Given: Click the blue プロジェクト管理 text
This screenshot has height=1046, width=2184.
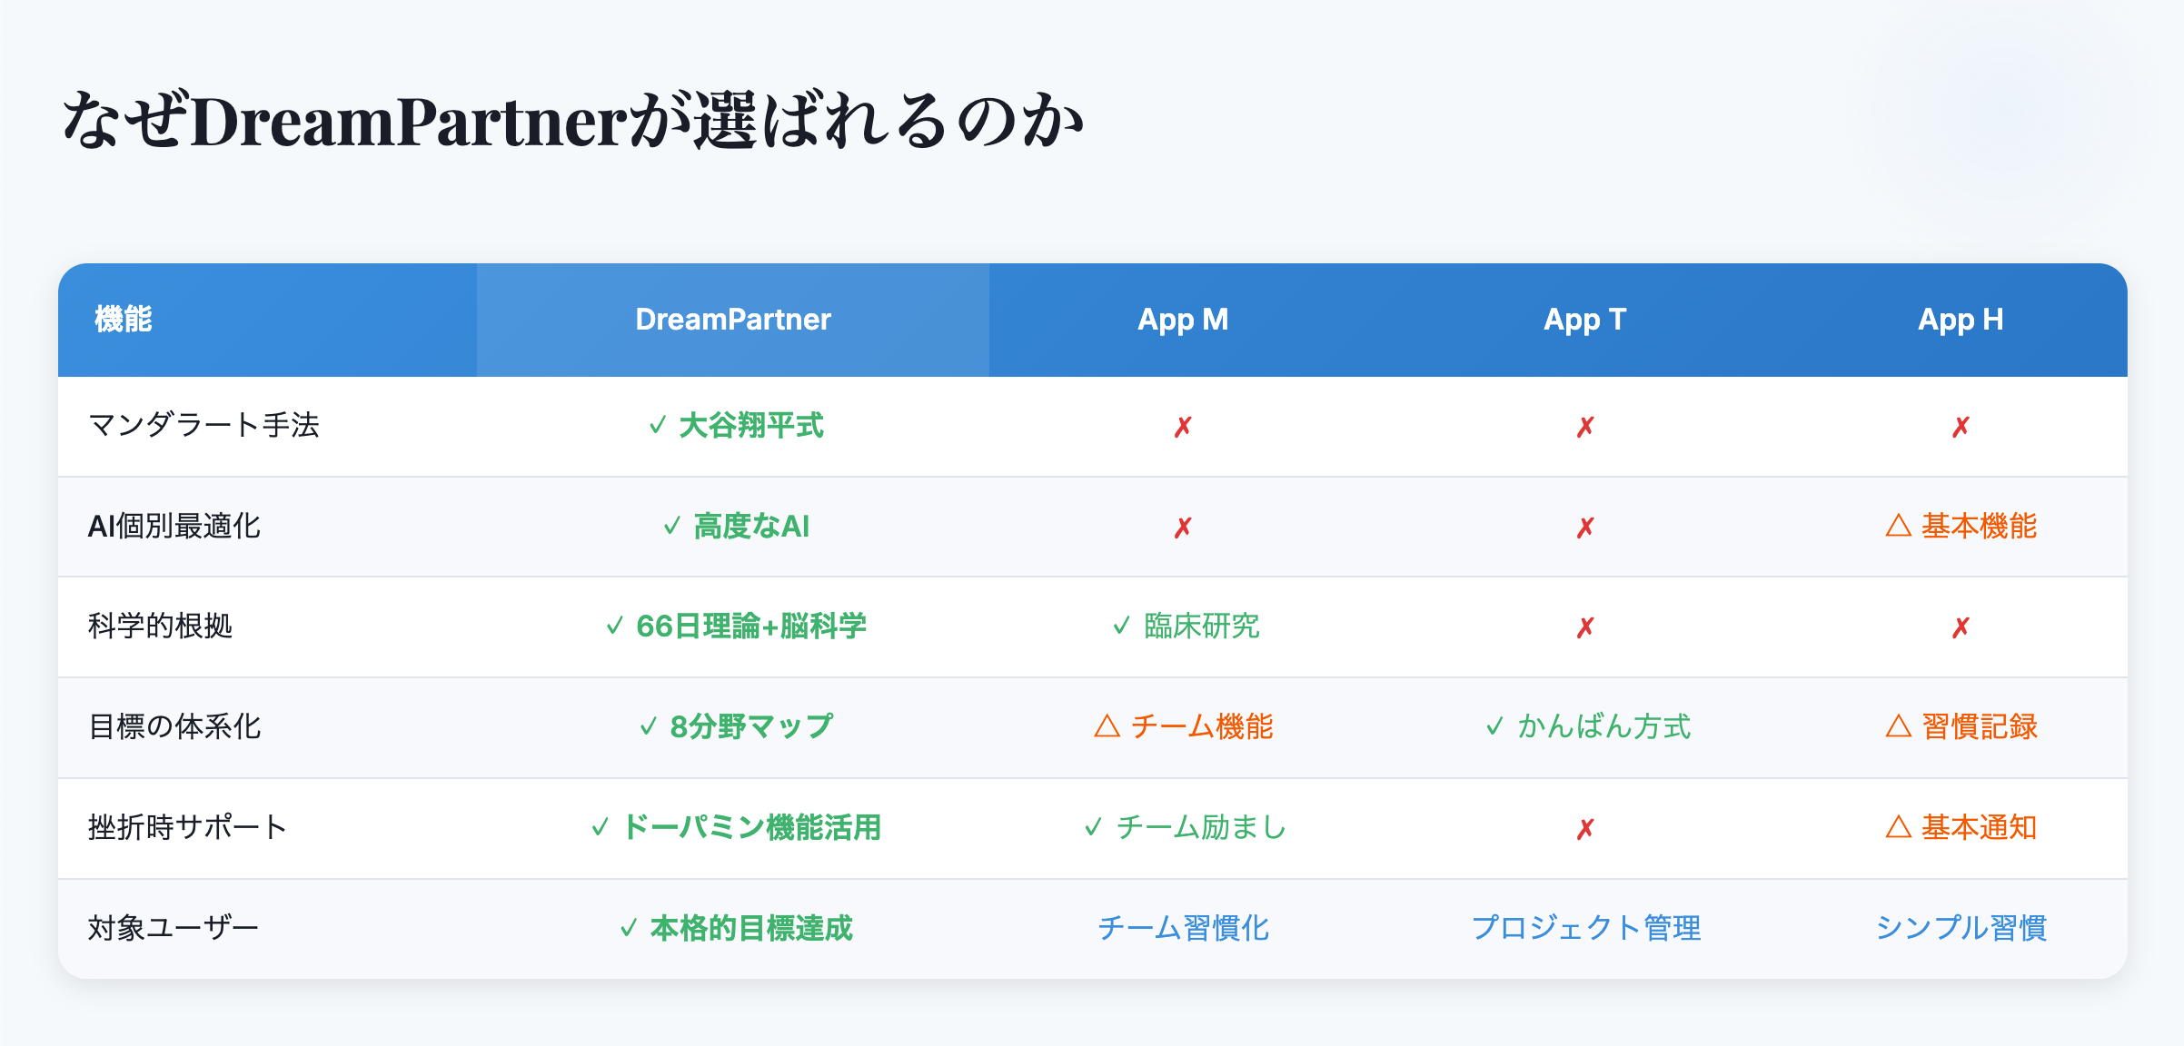Looking at the screenshot, I should pyautogui.click(x=1585, y=928).
